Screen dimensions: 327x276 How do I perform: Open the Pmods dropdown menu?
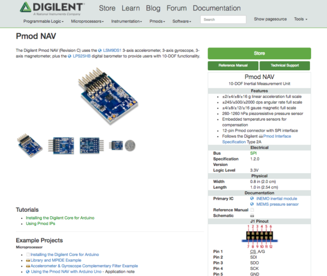(157, 21)
